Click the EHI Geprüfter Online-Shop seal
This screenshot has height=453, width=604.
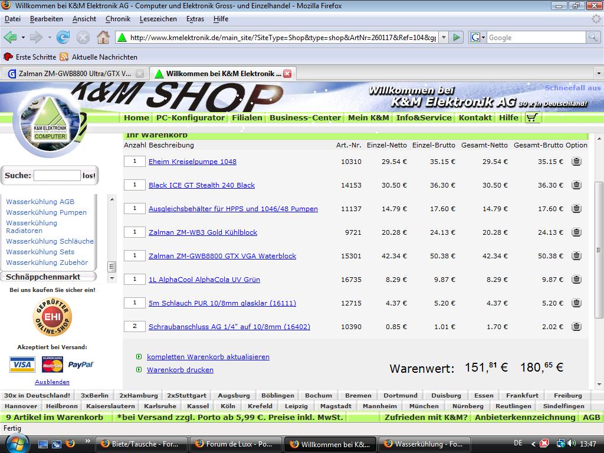(x=52, y=317)
